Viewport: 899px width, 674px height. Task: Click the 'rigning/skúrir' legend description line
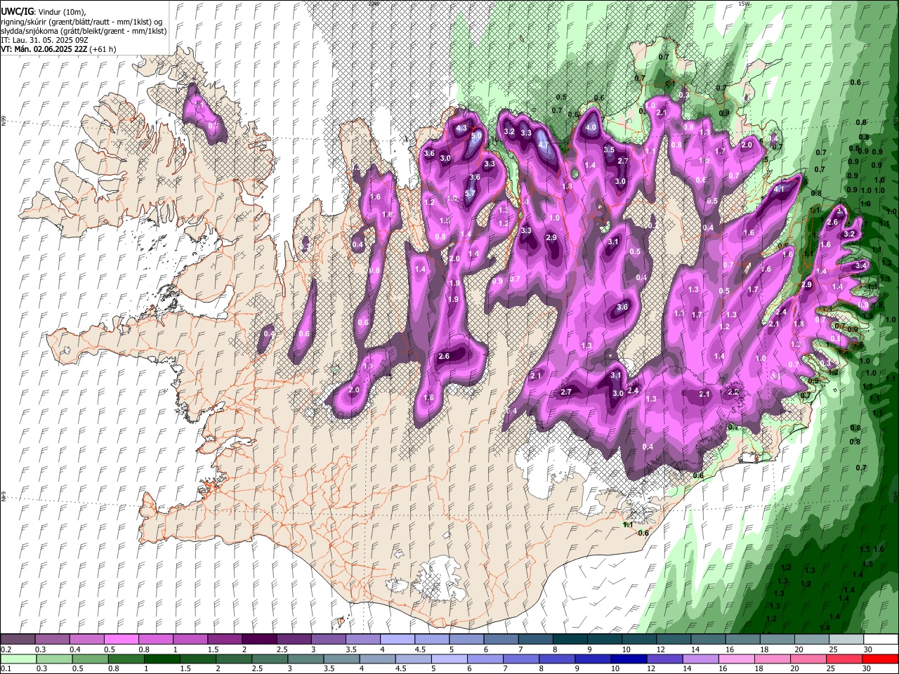tap(81, 21)
